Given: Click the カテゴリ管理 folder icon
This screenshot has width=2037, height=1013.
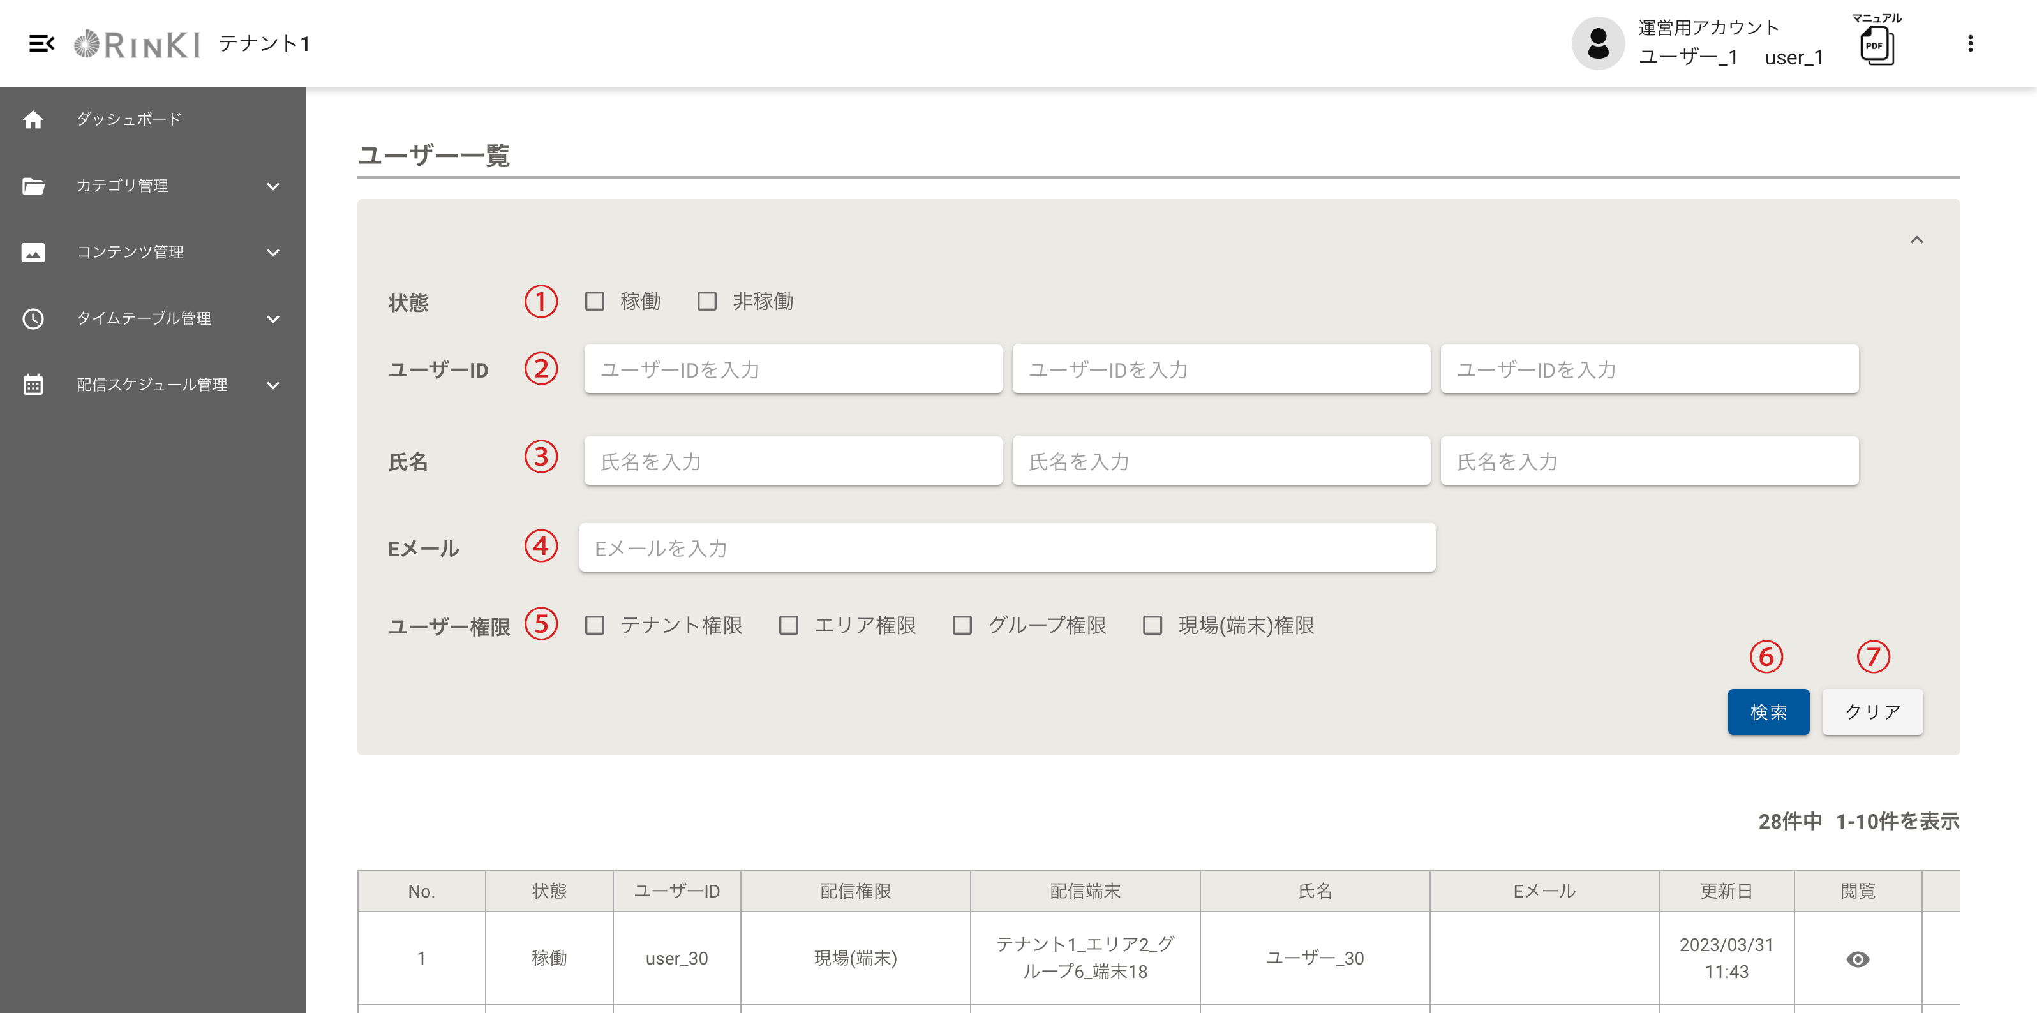Looking at the screenshot, I should (33, 186).
